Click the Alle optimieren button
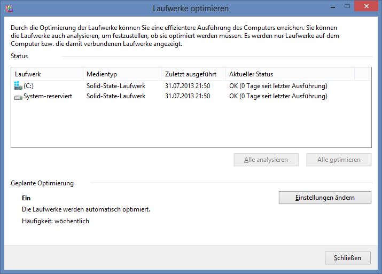Screen dimensions: 382x274 [339, 160]
